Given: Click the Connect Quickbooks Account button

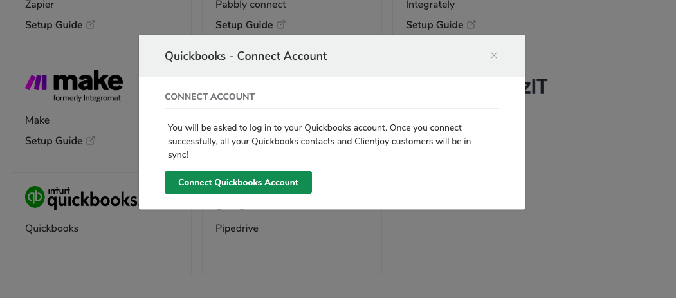Looking at the screenshot, I should click(238, 182).
